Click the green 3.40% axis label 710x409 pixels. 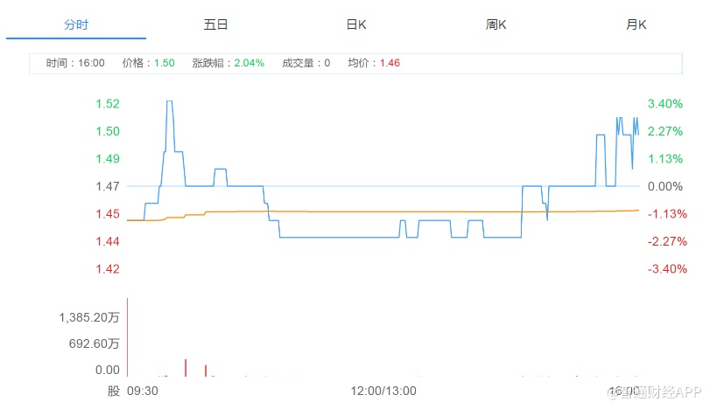(x=664, y=104)
